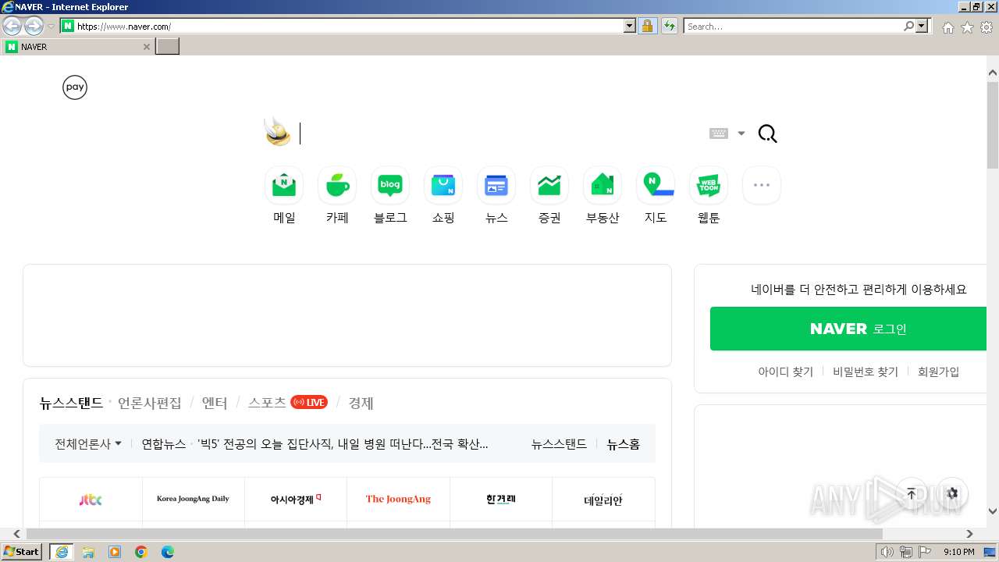Image resolution: width=999 pixels, height=562 pixels.
Task: Expand the search provider dropdown
Action: pos(923,26)
